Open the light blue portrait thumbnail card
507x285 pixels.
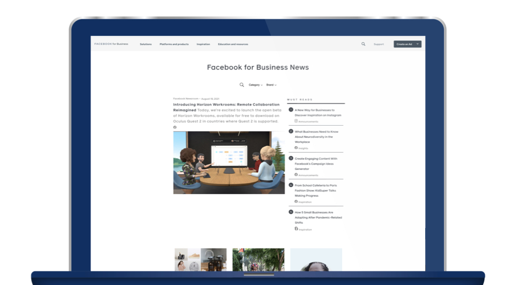(316, 260)
